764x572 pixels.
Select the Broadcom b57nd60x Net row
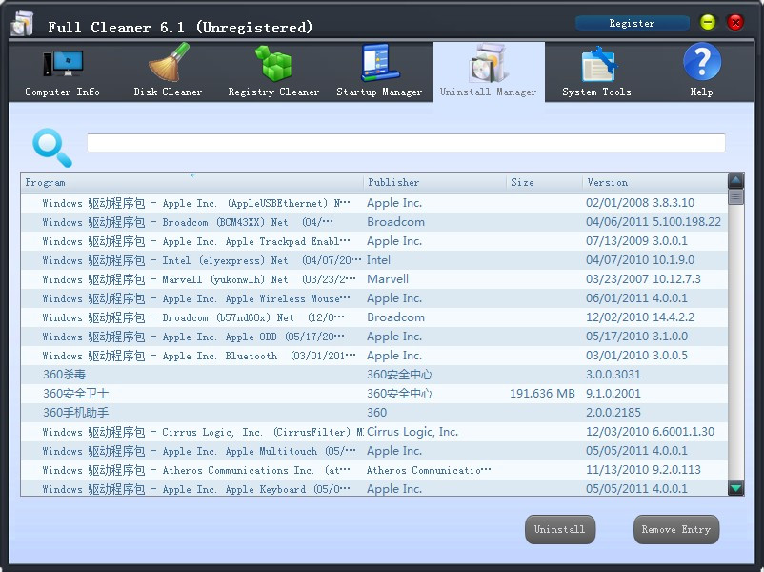tap(374, 317)
